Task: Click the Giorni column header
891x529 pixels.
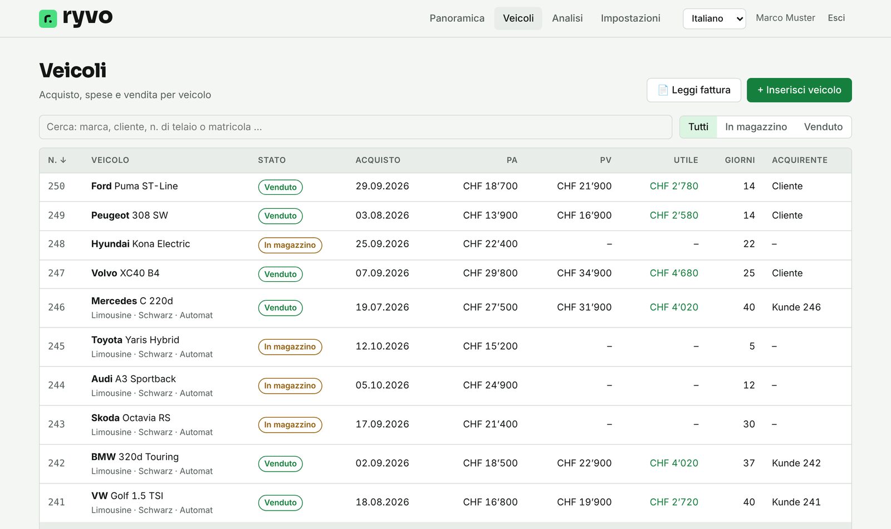Action: 740,160
